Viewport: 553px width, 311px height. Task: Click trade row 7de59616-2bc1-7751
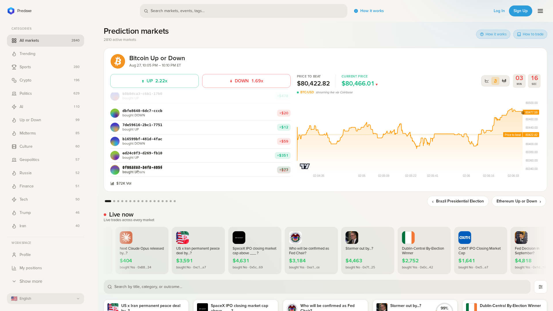tap(200, 127)
